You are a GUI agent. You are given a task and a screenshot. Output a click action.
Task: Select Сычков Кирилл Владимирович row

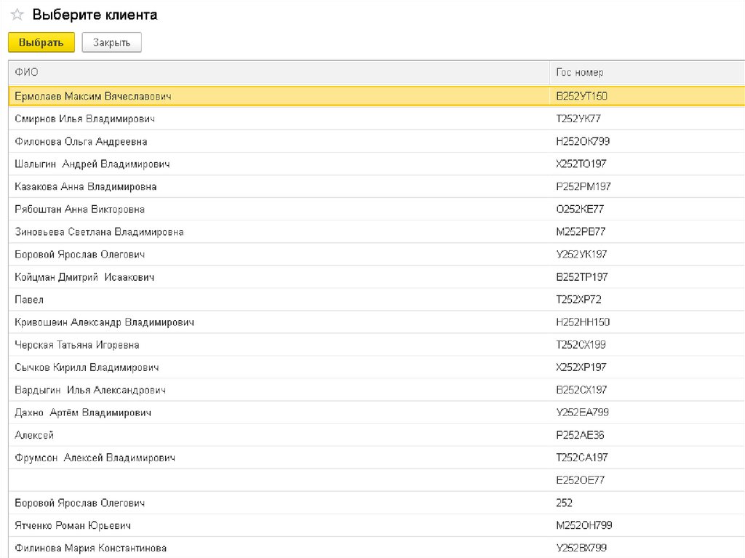click(87, 367)
